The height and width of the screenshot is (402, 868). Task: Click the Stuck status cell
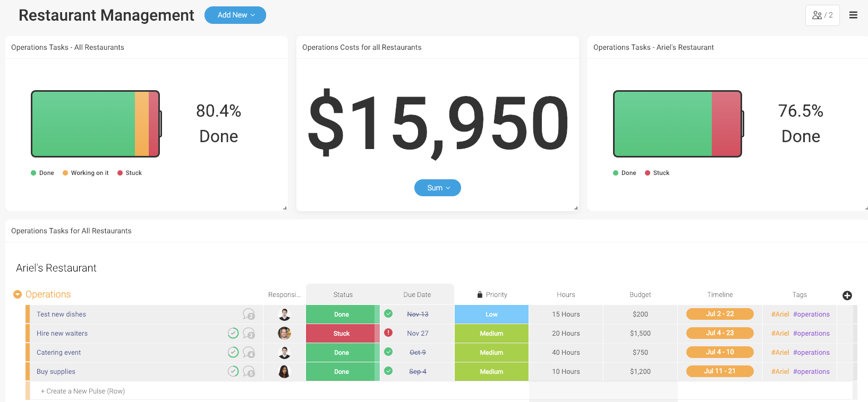(x=342, y=334)
